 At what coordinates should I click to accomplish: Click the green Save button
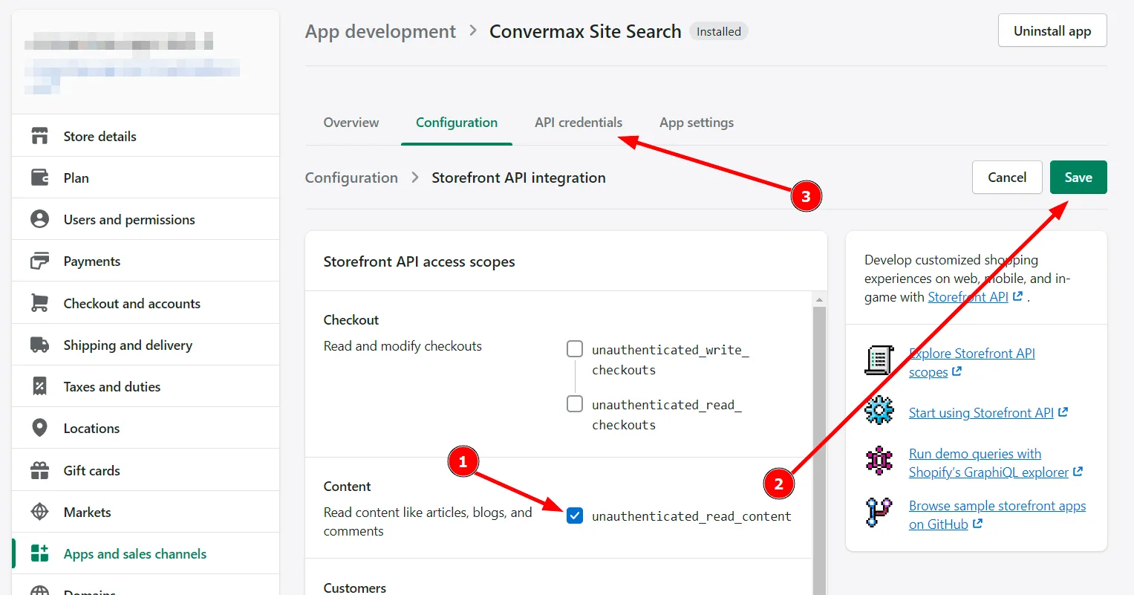[1078, 178]
